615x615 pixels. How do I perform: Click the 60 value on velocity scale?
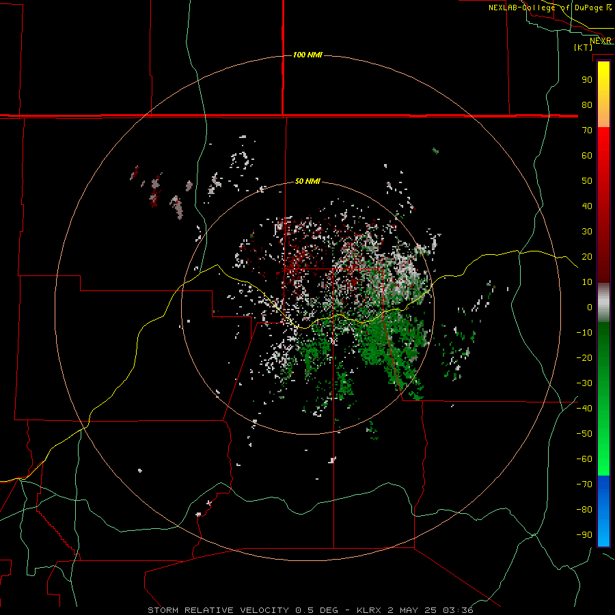pyautogui.click(x=587, y=155)
